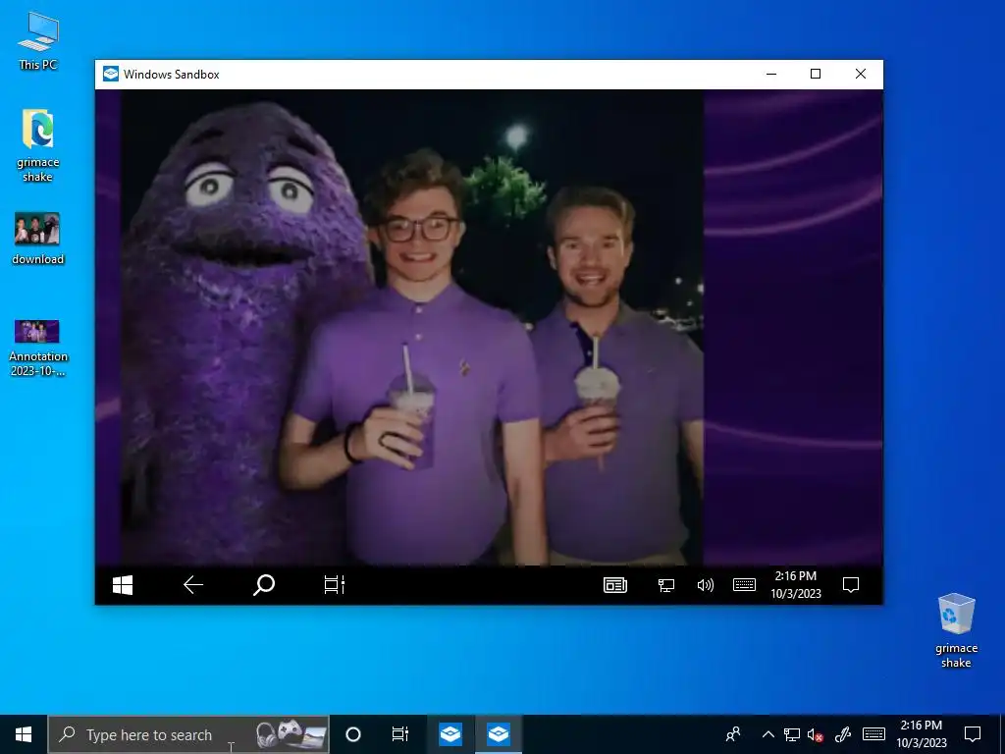
Task: Click the Type here to search box
Action: pyautogui.click(x=188, y=734)
